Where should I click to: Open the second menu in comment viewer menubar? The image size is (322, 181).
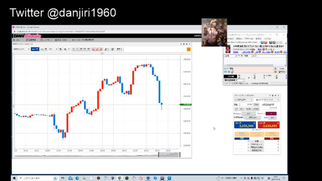coord(239,39)
